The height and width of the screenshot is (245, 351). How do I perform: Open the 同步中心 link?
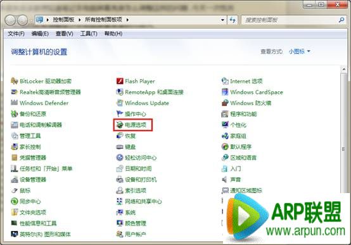[30, 201]
